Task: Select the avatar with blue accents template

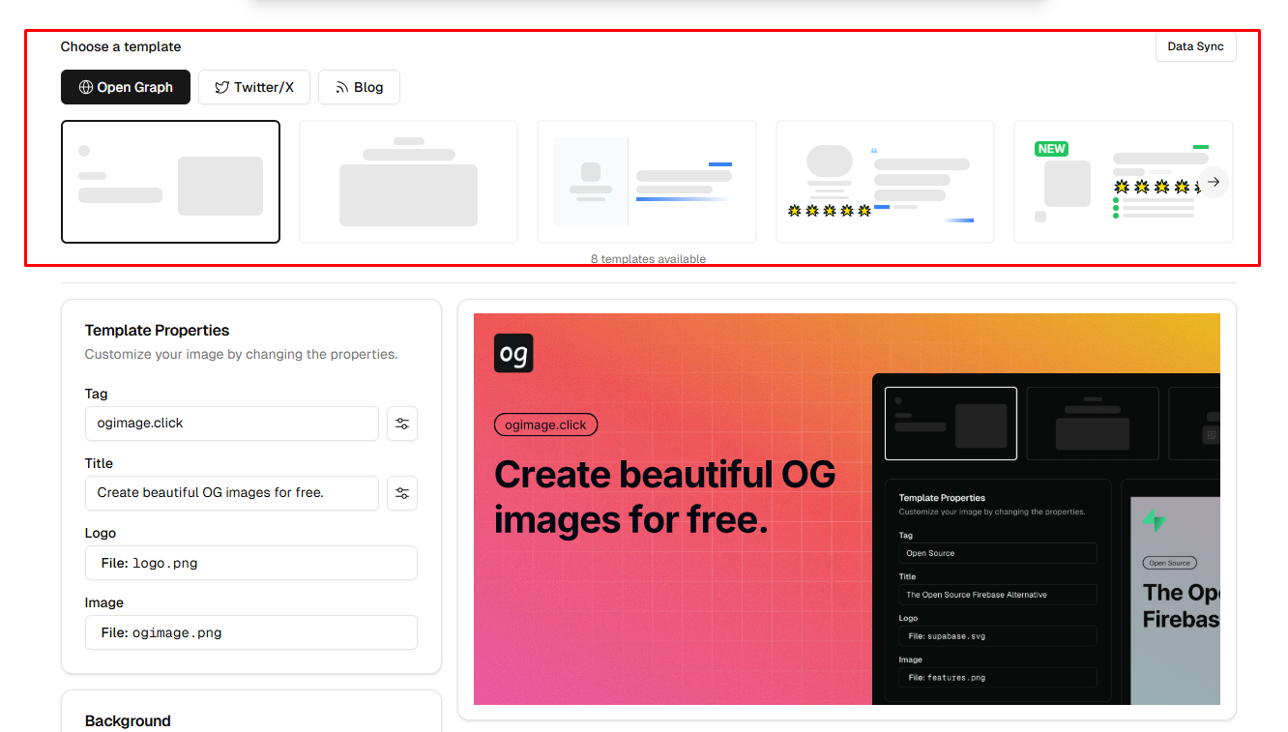Action: pyautogui.click(x=646, y=182)
